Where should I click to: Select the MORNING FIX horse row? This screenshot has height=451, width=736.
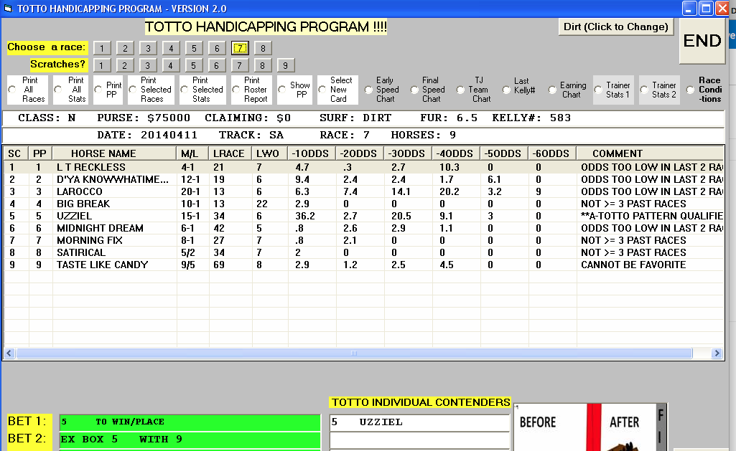click(364, 240)
